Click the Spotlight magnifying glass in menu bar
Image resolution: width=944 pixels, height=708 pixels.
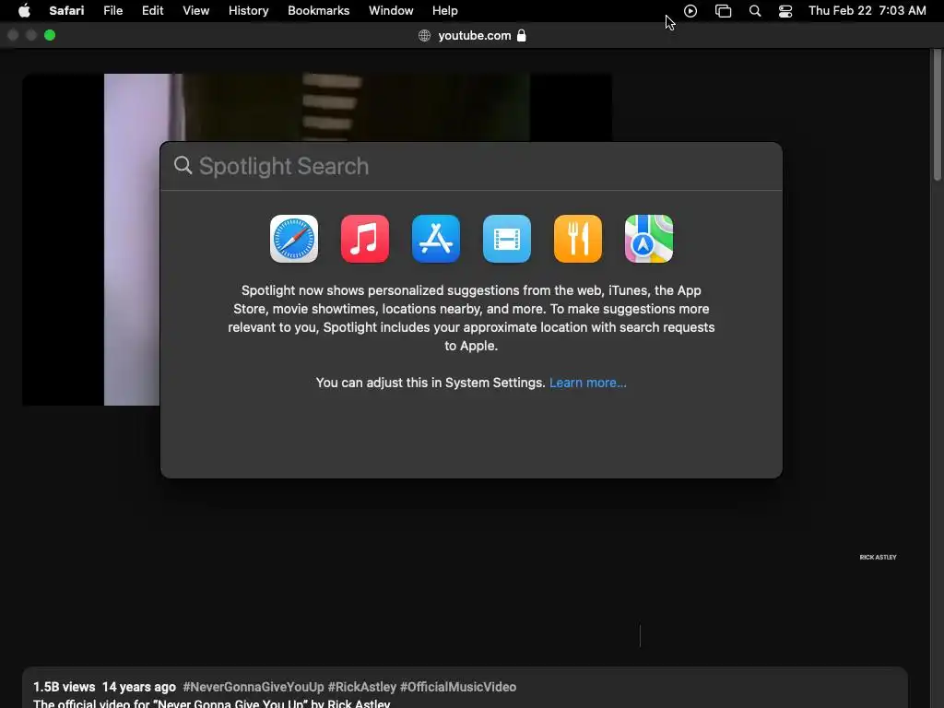[x=755, y=11]
